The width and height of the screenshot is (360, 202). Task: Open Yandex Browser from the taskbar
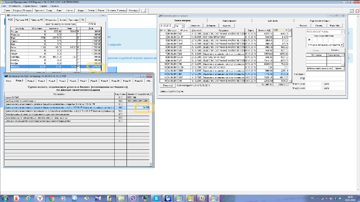point(40,198)
